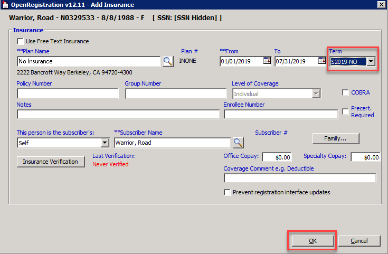Check the COBRA checkbox
The width and height of the screenshot is (388, 254).
point(345,92)
